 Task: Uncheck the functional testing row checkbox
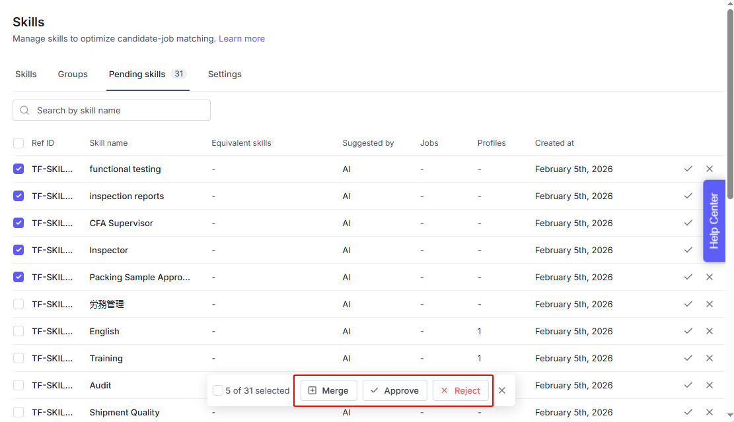[x=18, y=169]
